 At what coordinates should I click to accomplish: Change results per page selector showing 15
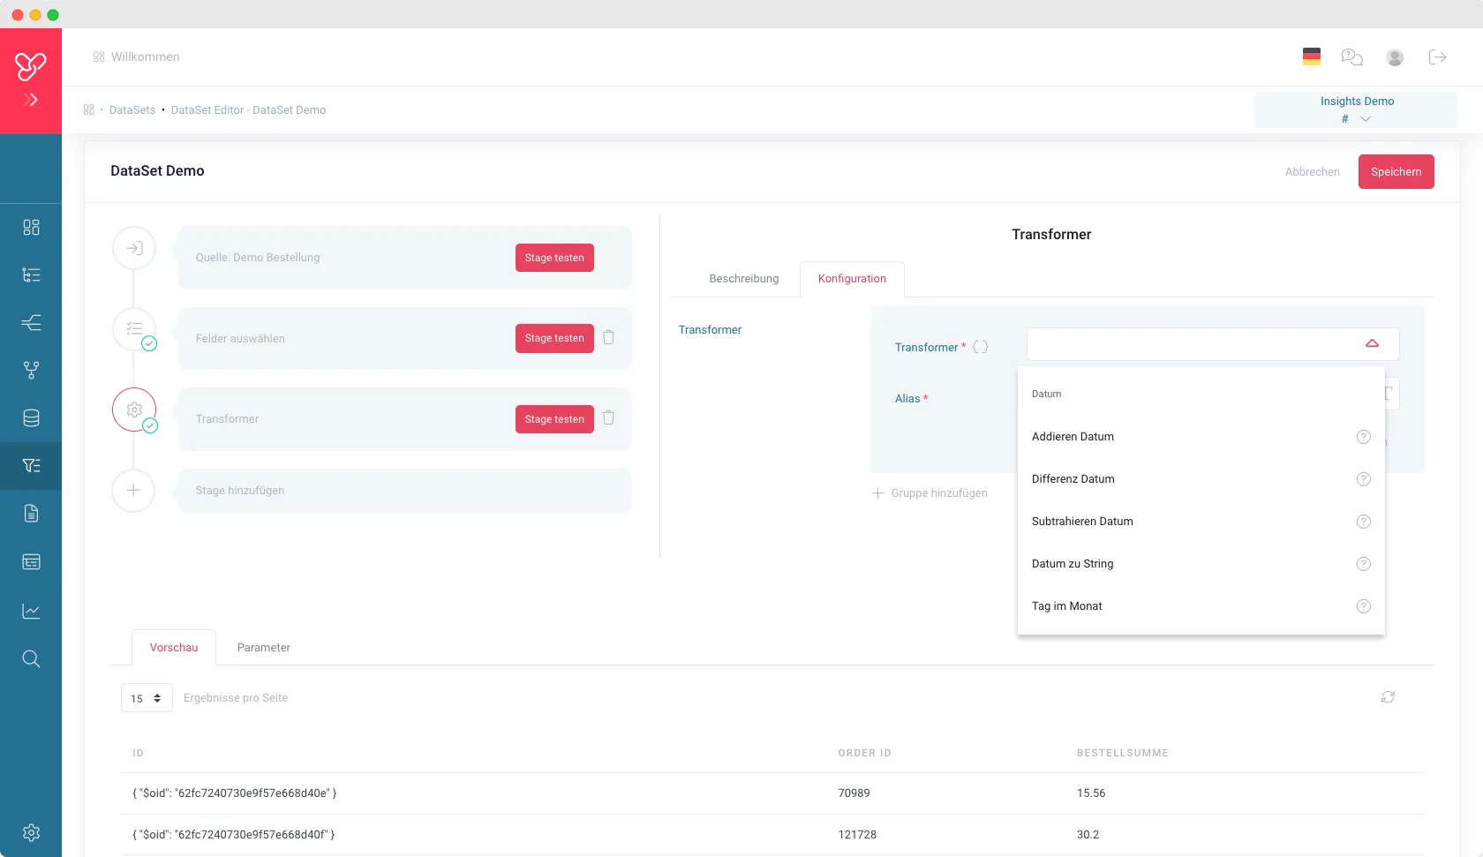(147, 698)
